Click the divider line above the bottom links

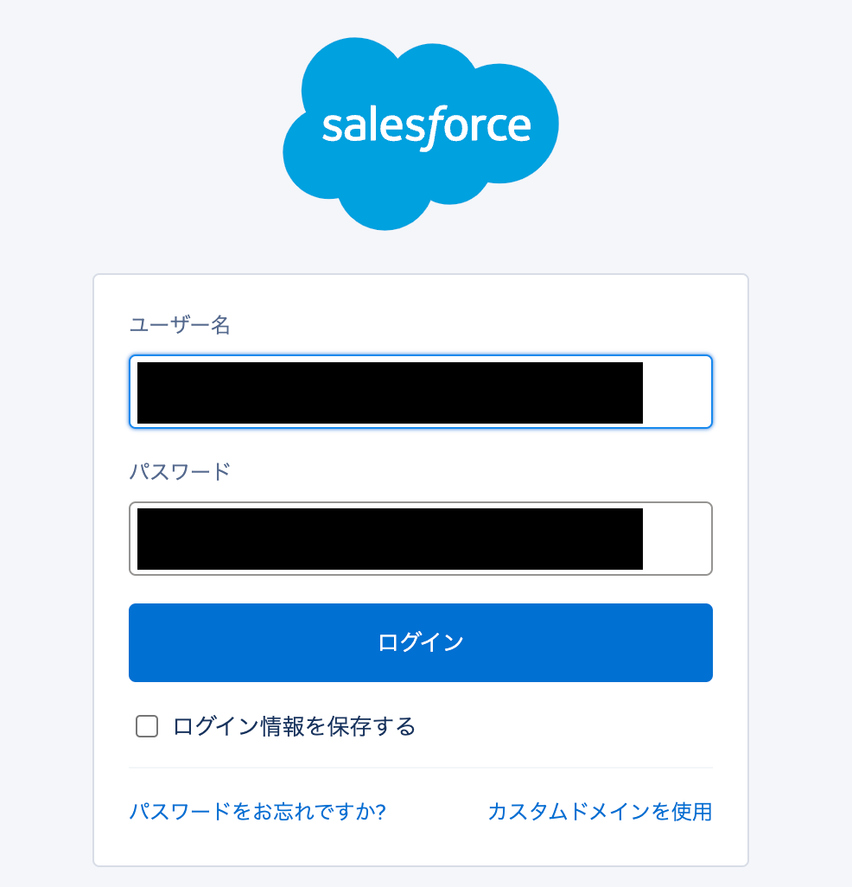[x=420, y=768]
